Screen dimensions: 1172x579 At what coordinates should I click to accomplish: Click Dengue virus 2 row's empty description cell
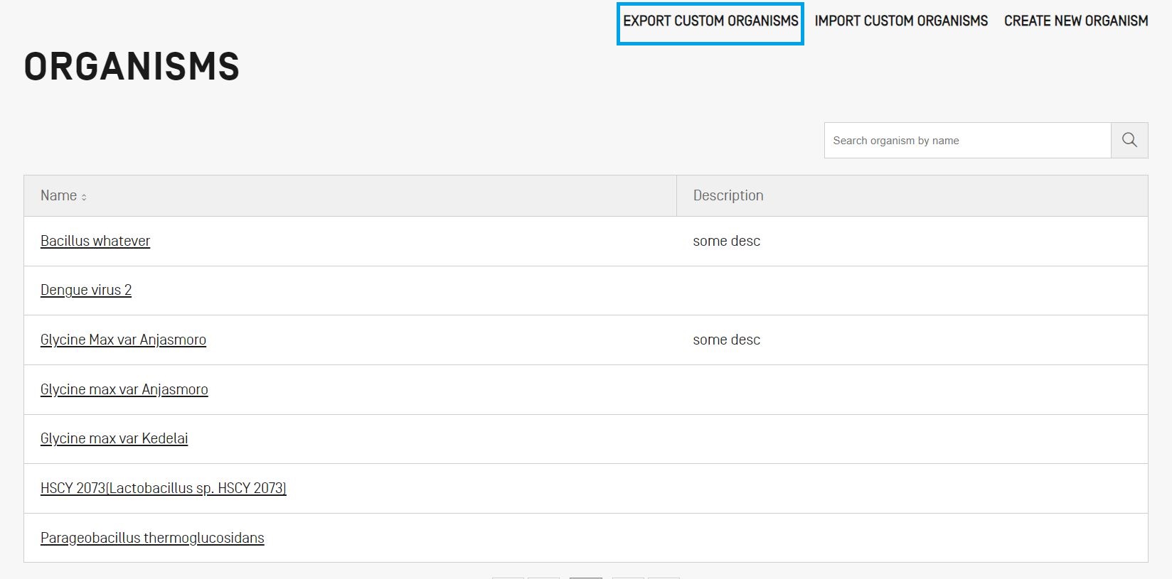tap(912, 291)
